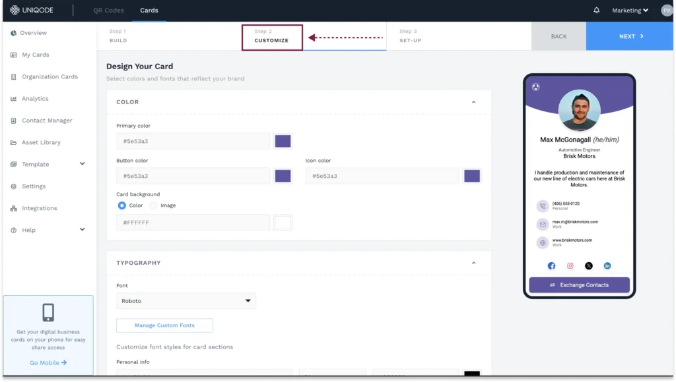This screenshot has width=676, height=382.
Task: Click the Facebook icon in card preview
Action: [x=551, y=266]
